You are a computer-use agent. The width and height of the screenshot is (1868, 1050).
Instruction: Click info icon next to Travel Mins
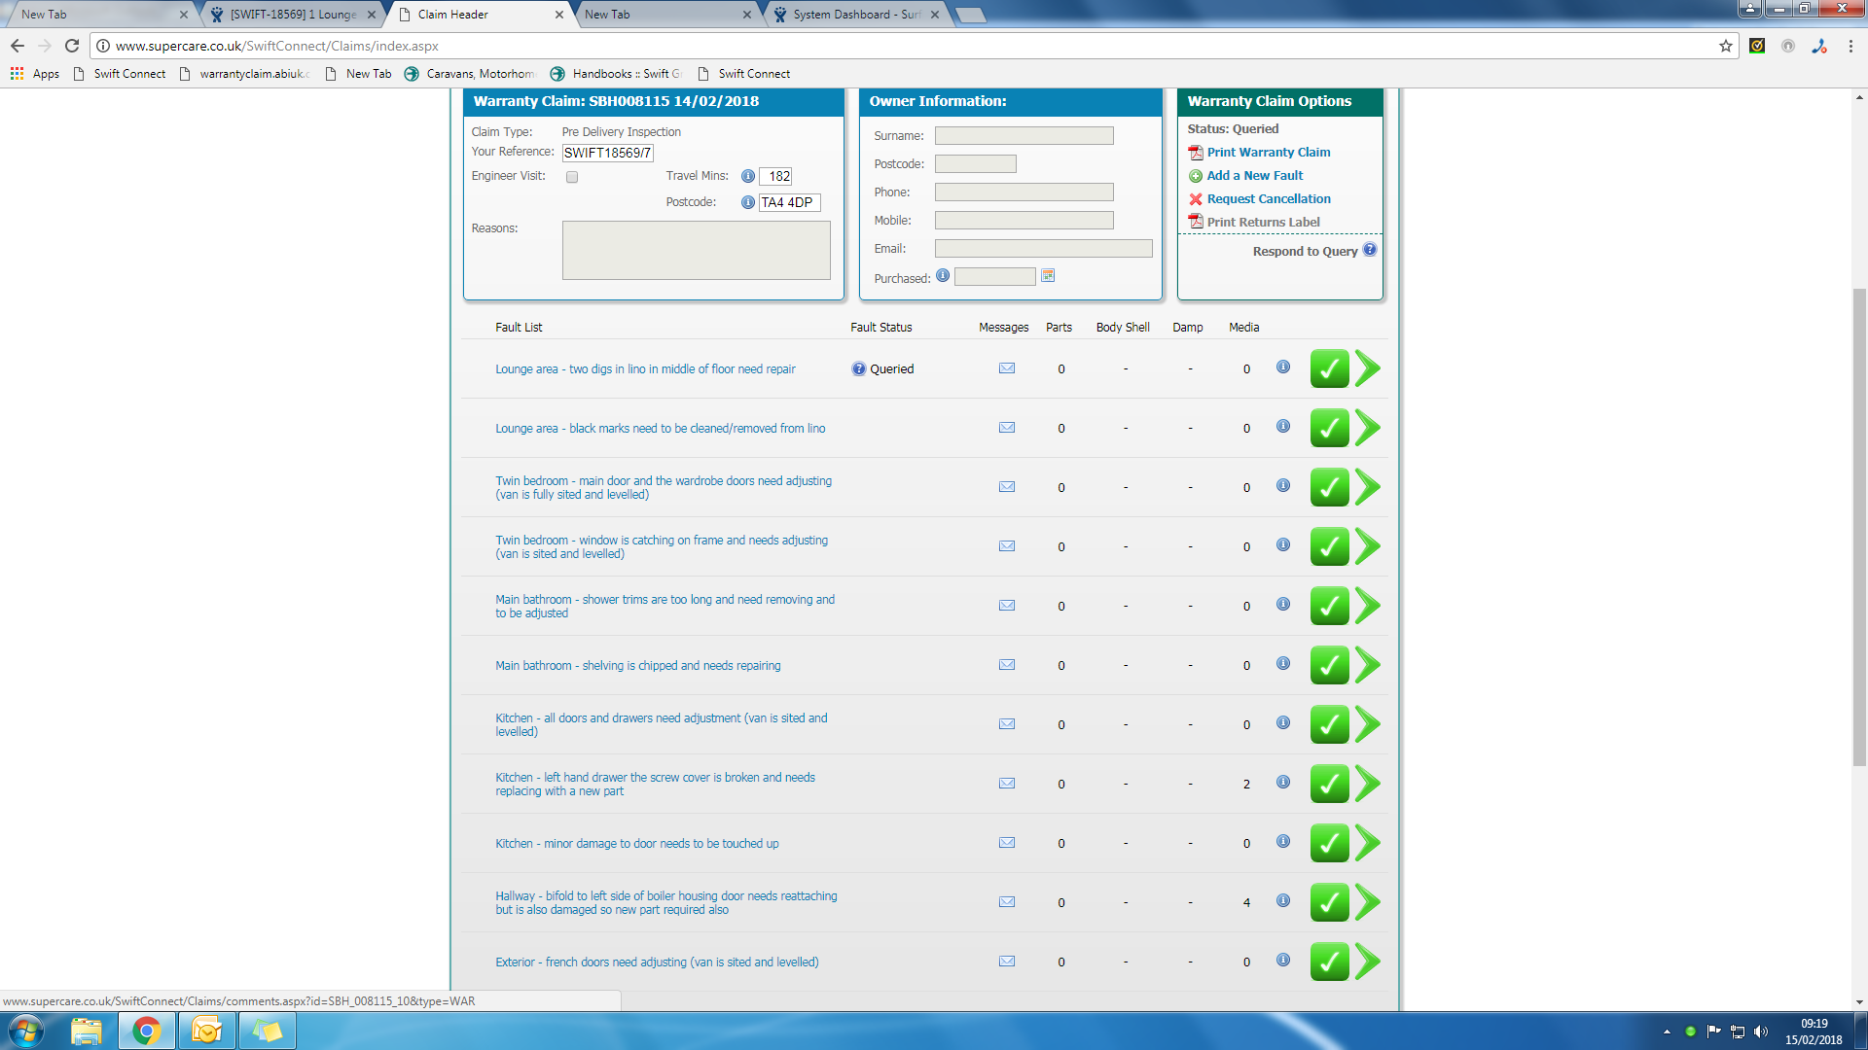pos(747,176)
